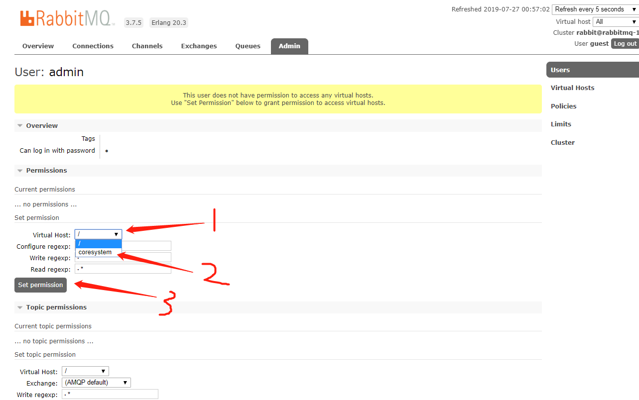Open the Exchange (AMQP default) dropdown
This screenshot has width=639, height=400.
tap(96, 383)
